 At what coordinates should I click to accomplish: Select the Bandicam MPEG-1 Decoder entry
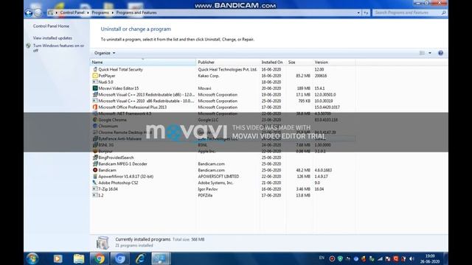point(223,164)
